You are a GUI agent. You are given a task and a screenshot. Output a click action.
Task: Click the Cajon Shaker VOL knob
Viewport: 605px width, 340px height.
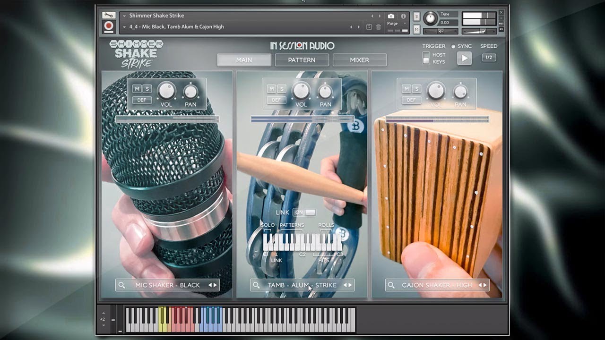point(436,91)
